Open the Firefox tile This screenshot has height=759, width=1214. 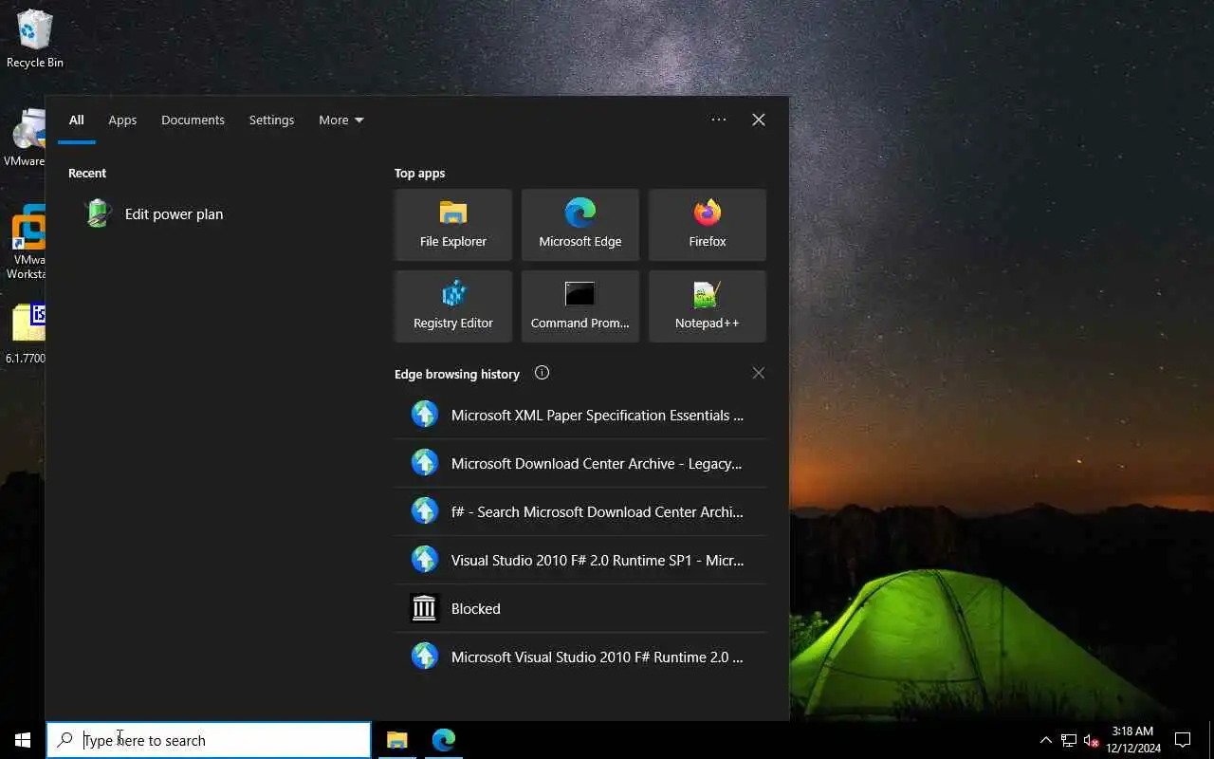708,225
